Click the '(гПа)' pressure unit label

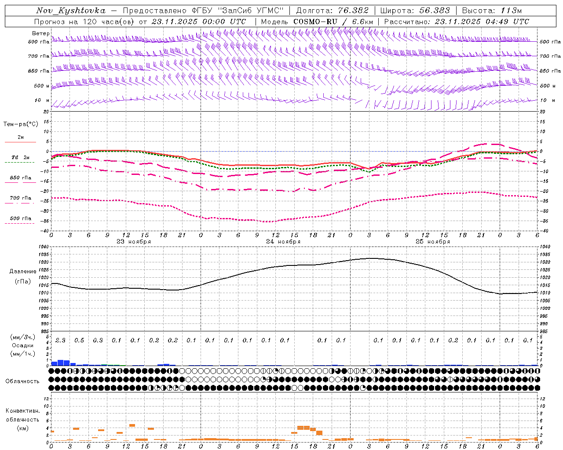[23, 282]
